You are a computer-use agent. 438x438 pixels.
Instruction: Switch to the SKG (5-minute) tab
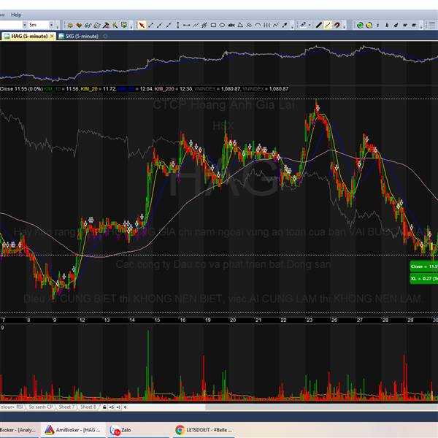[x=82, y=35]
